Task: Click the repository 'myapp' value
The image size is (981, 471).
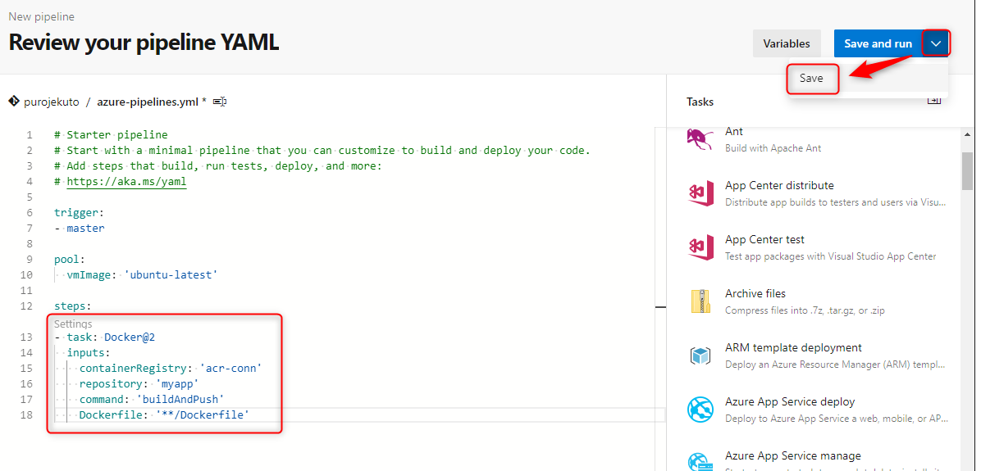Action: pos(176,383)
